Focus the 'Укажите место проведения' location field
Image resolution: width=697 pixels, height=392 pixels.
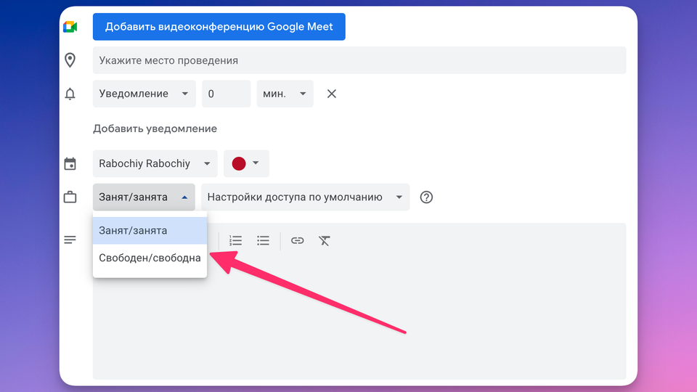coord(359,60)
